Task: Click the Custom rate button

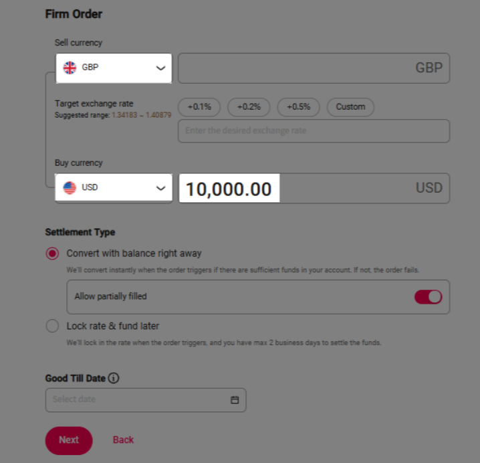Action: click(350, 107)
